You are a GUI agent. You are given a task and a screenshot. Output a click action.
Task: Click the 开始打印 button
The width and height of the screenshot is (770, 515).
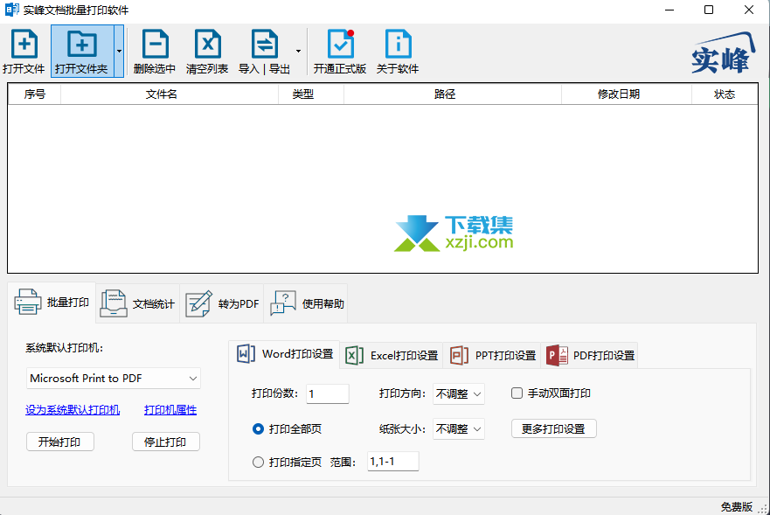(60, 442)
